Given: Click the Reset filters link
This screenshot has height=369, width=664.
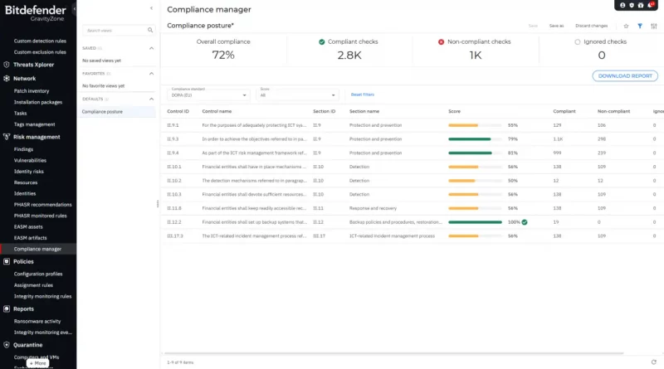Looking at the screenshot, I should (363, 95).
